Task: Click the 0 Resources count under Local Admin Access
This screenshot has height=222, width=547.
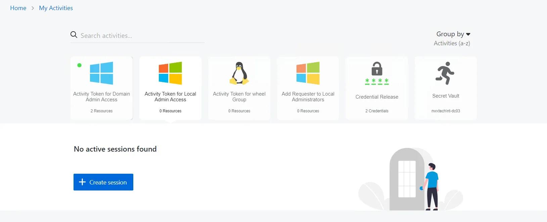Action: 170,111
